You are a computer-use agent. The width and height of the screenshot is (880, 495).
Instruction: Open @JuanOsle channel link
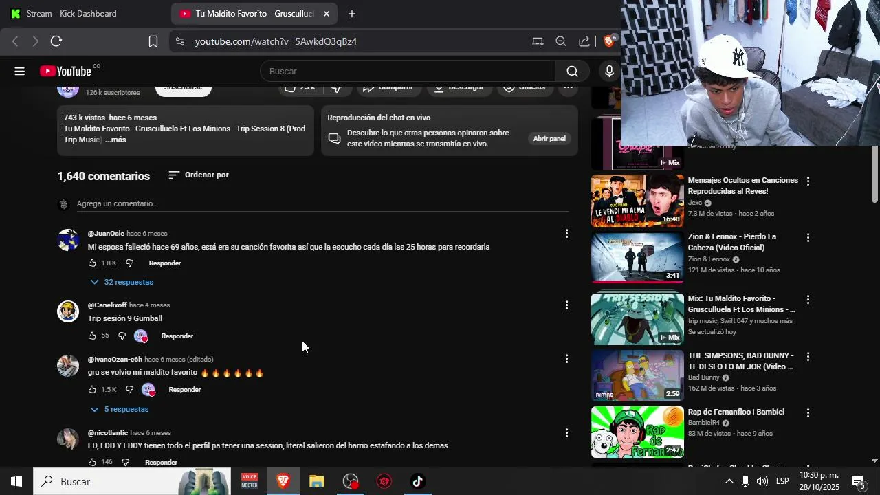click(106, 234)
